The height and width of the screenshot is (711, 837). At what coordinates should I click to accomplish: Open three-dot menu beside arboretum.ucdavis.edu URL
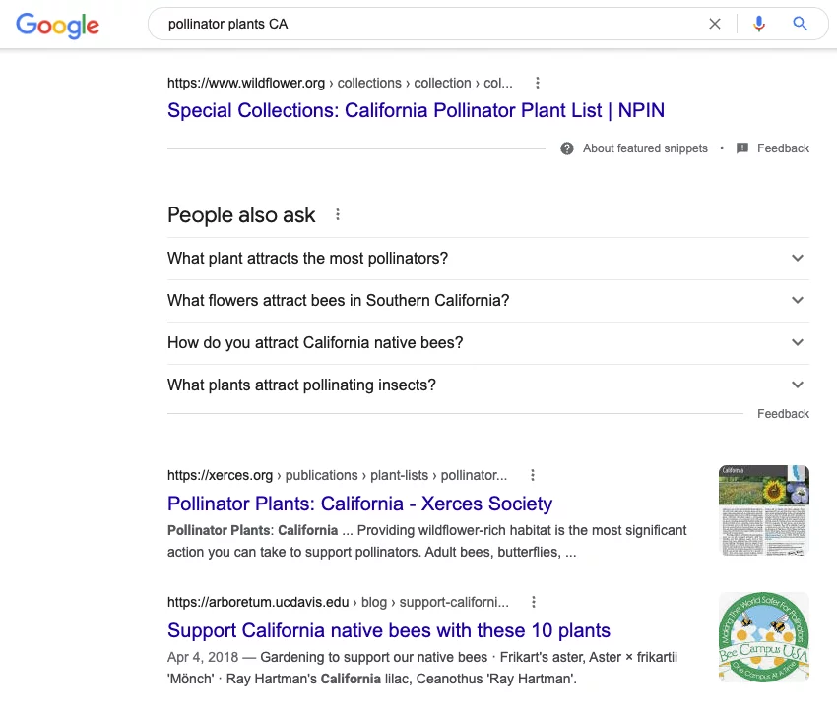[x=534, y=602]
